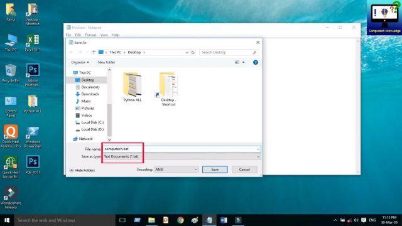Open the Control Panel desktop icon
The image size is (402, 226).
[11, 106]
